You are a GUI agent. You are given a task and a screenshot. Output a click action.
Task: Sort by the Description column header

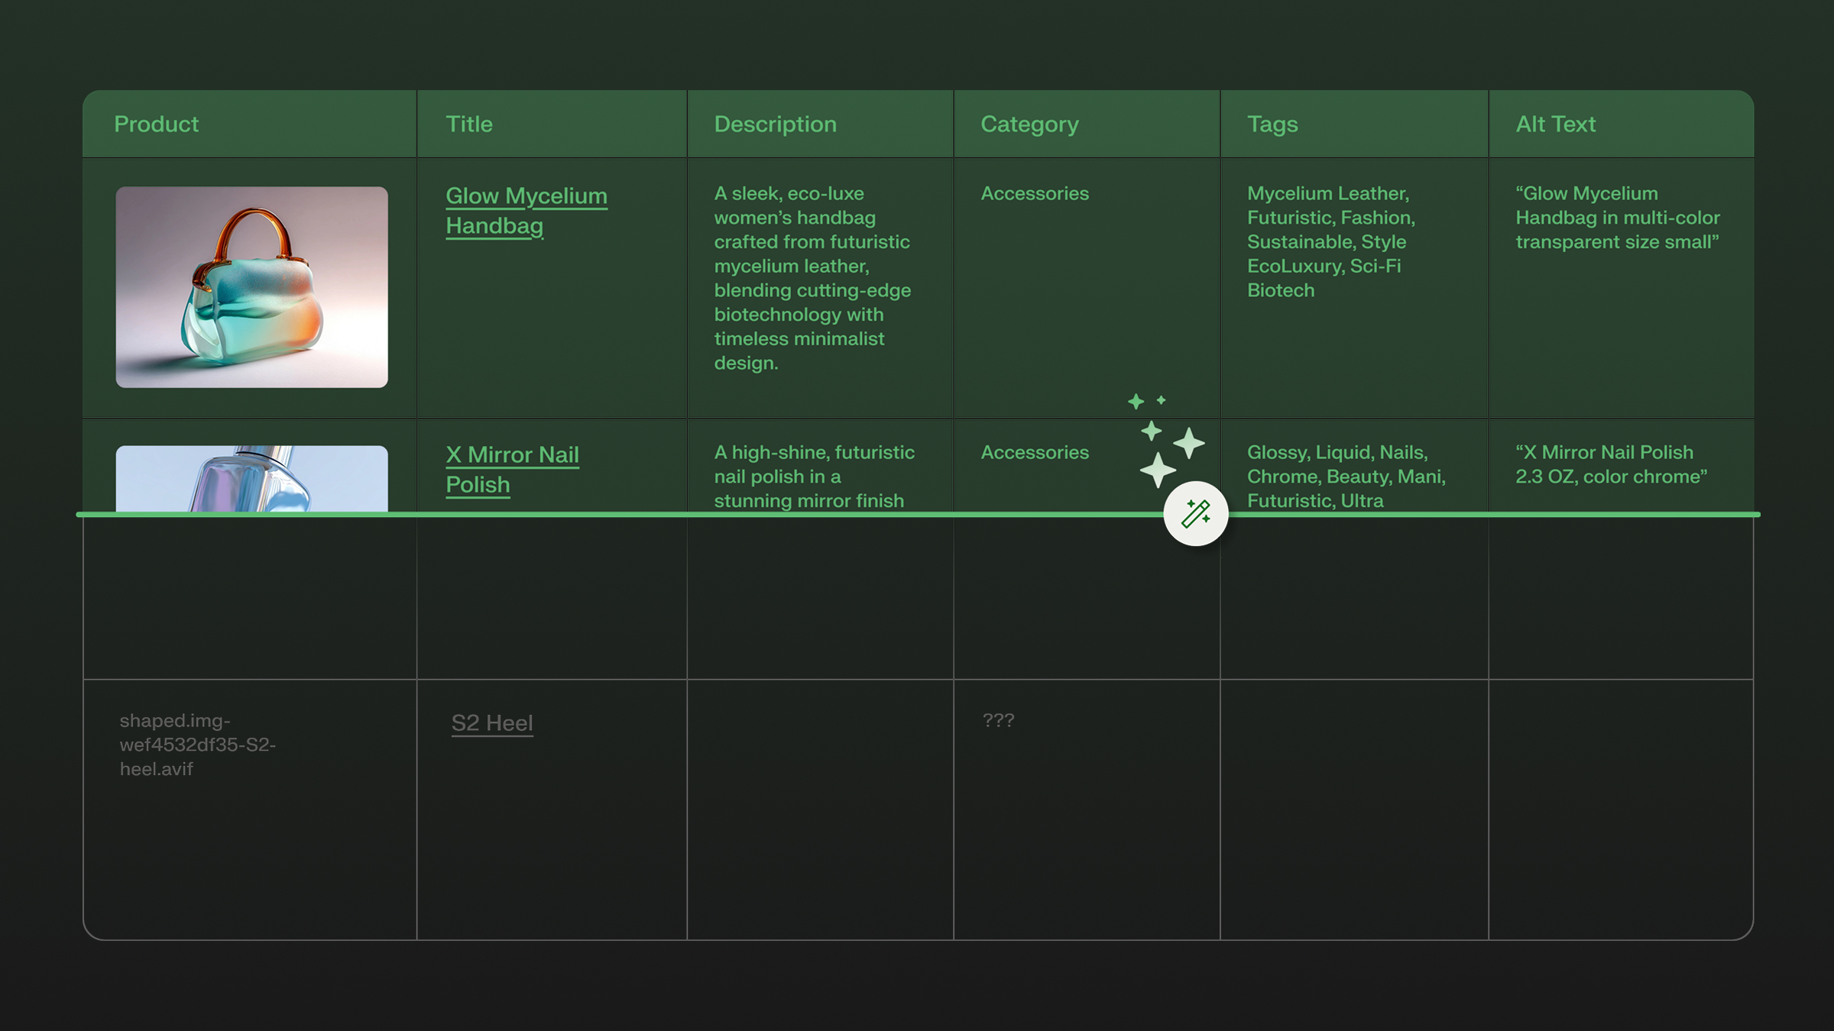(x=775, y=124)
